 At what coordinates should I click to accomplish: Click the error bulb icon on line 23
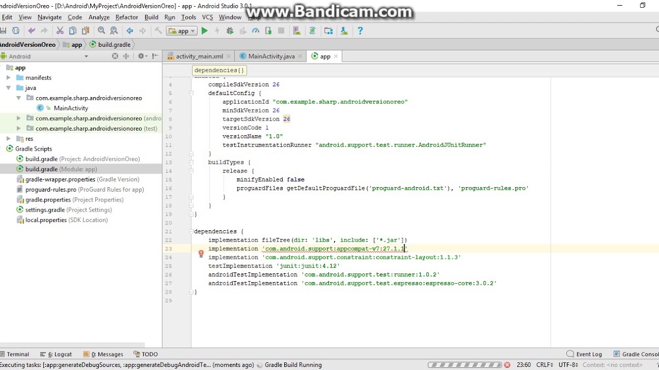point(201,253)
